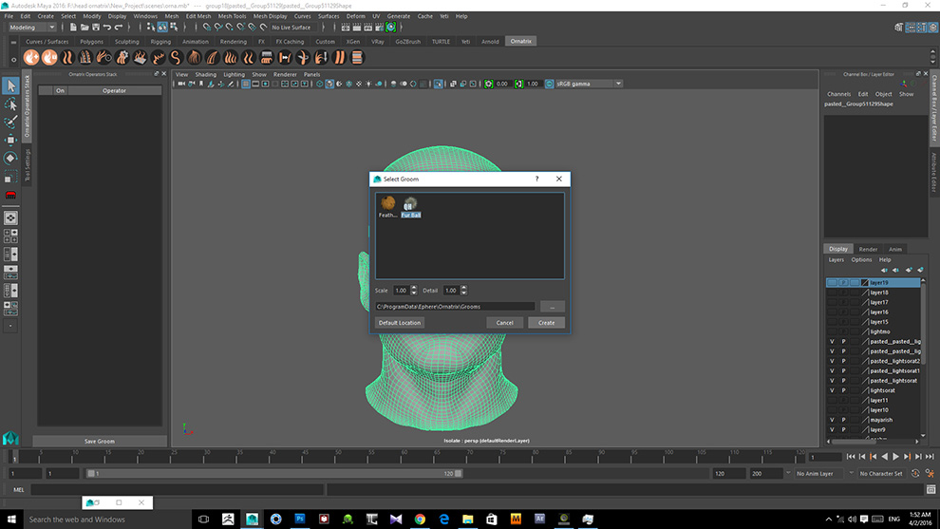Open the Modeling menu set dropdown
This screenshot has width=940, height=529.
pyautogui.click(x=32, y=28)
